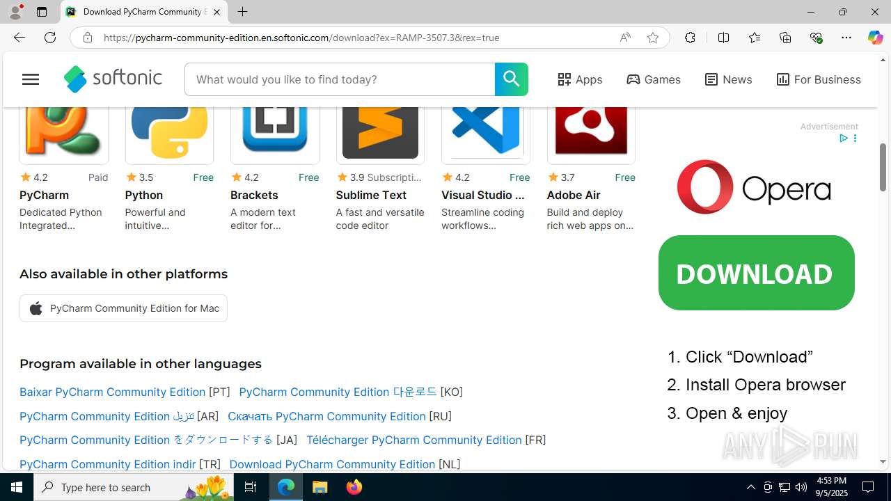Open the Windows notification center
This screenshot has height=501, width=891.
coord(869,487)
